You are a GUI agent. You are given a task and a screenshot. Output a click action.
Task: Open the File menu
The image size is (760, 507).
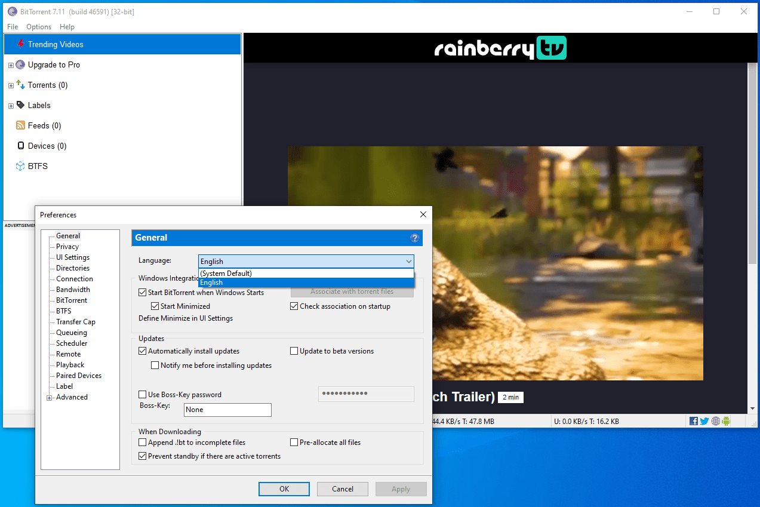13,27
